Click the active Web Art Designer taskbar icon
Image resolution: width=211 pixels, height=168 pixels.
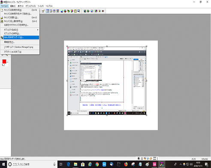(x=162, y=165)
